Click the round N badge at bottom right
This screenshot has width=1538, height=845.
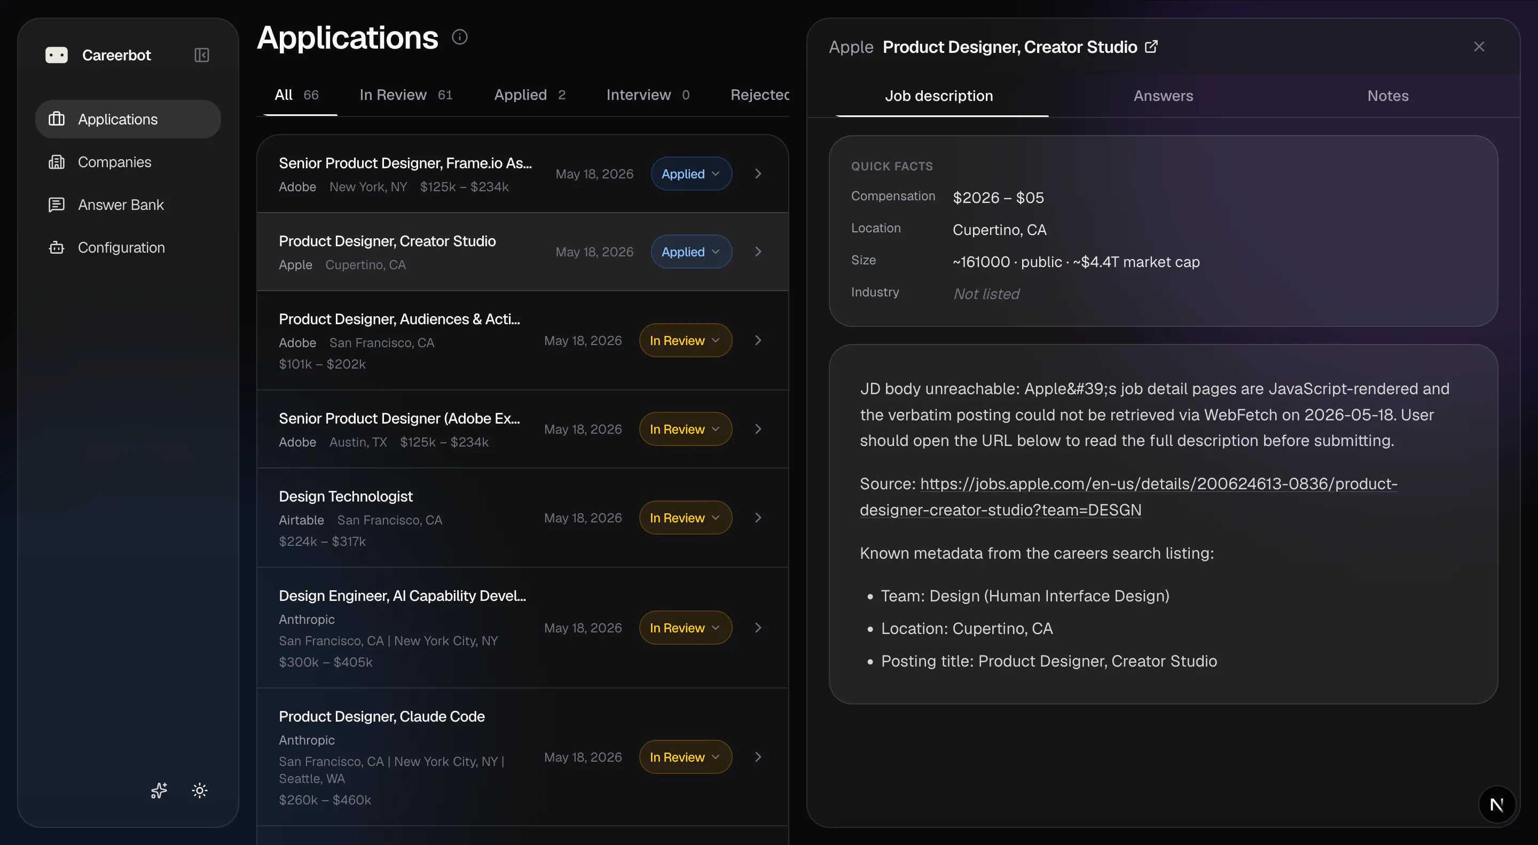(1497, 804)
